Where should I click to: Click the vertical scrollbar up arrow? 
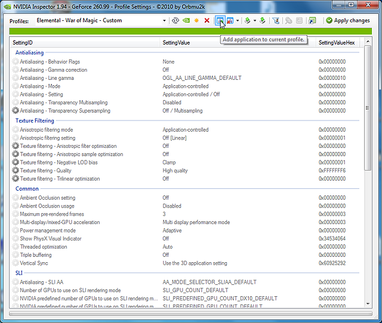tap(368, 42)
